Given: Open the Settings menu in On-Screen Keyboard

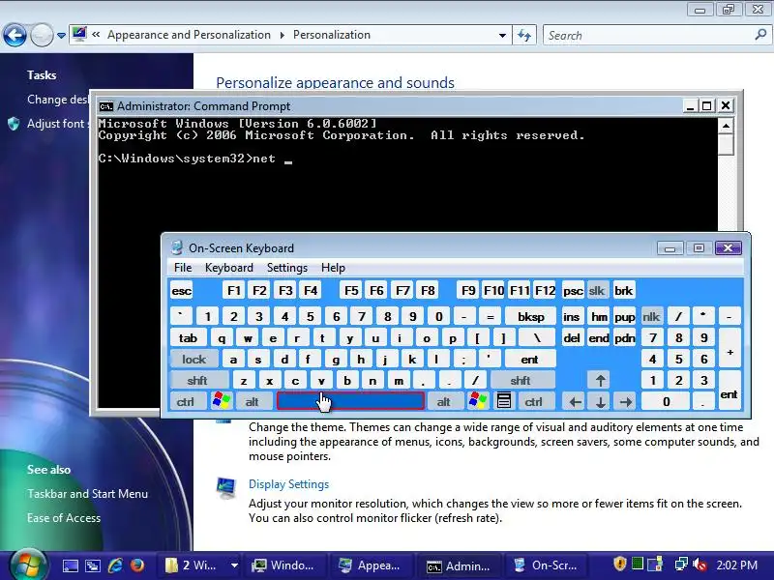Looking at the screenshot, I should point(287,268).
